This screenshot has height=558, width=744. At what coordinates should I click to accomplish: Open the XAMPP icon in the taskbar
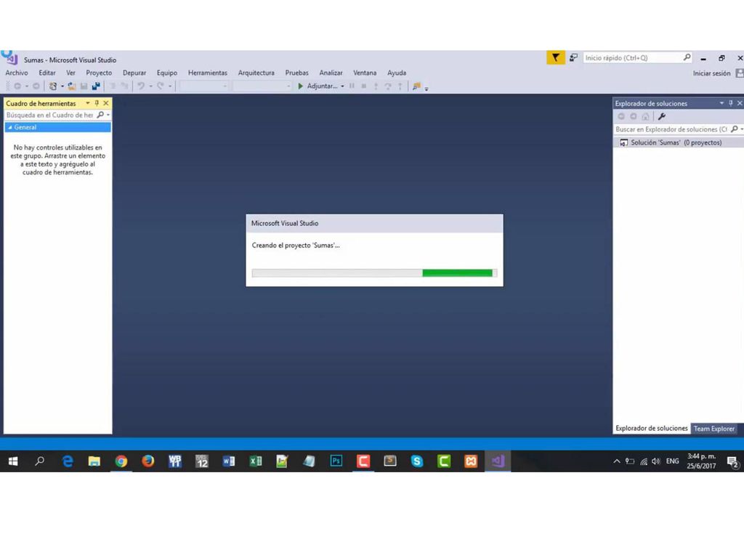pyautogui.click(x=471, y=461)
